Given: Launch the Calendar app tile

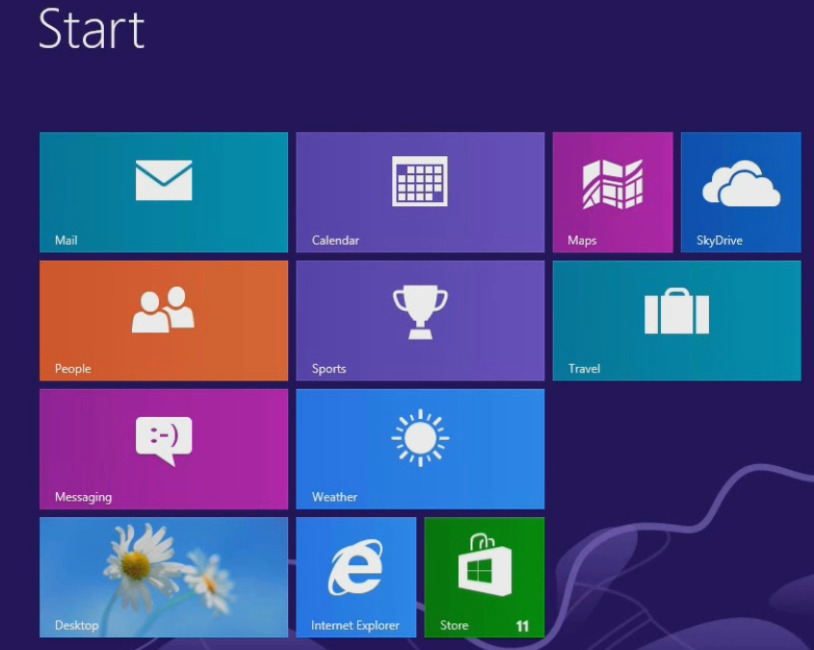Looking at the screenshot, I should pyautogui.click(x=420, y=192).
